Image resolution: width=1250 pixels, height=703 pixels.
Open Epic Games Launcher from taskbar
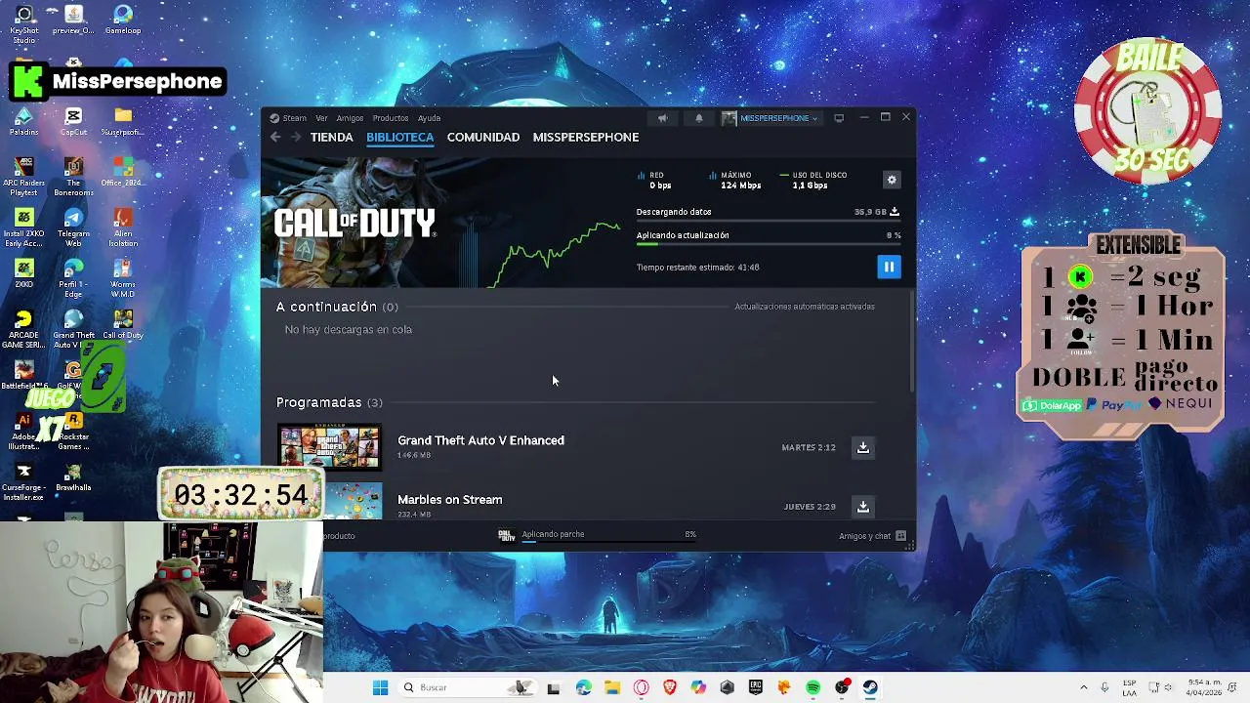coord(756,687)
